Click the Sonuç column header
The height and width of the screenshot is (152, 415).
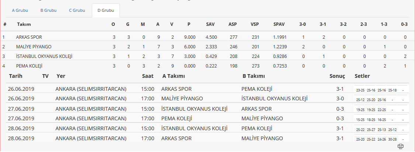[337, 76]
